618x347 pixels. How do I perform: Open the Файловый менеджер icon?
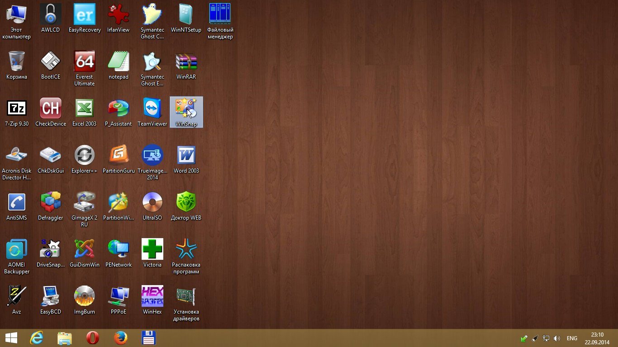[220, 21]
